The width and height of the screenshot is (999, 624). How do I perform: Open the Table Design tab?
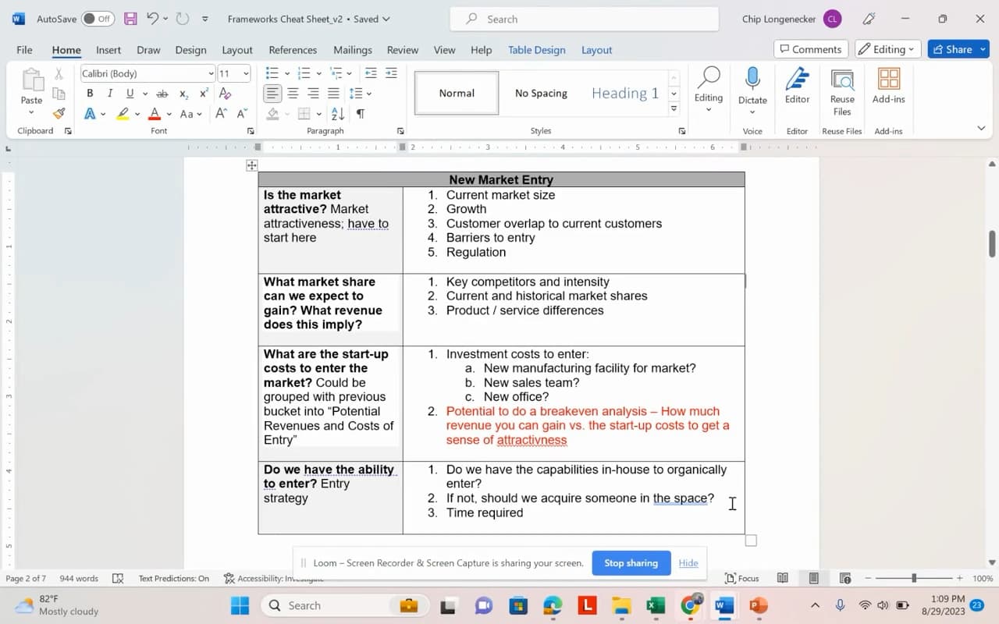click(536, 50)
